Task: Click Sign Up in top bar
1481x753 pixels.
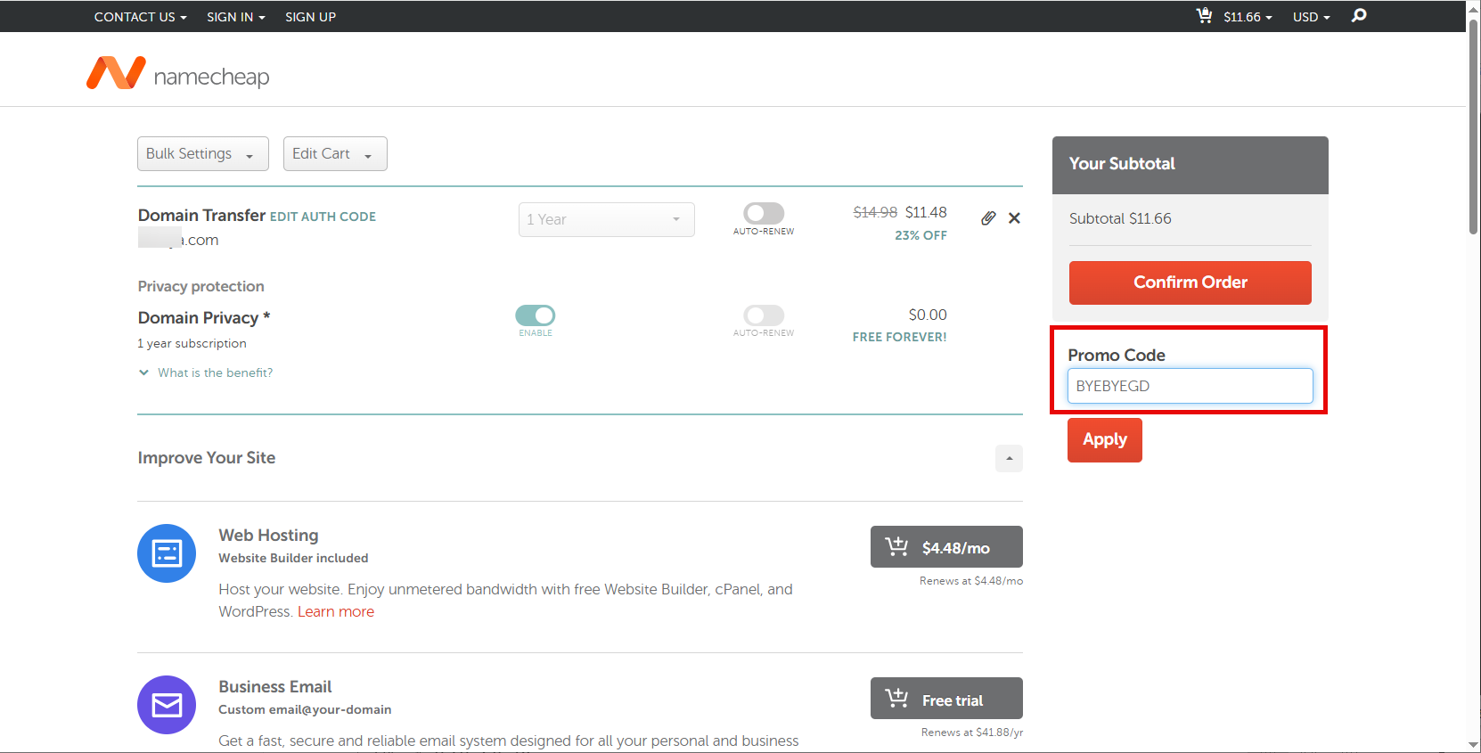Action: (x=310, y=17)
